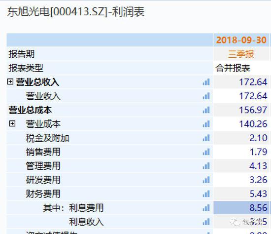
Task: Open chart icon for 利息收入
Action: coord(206,222)
